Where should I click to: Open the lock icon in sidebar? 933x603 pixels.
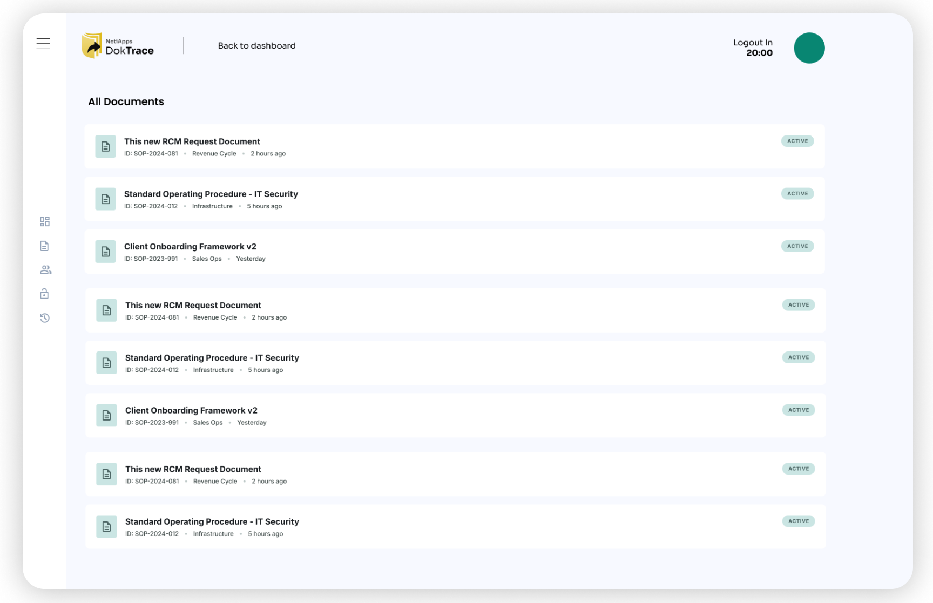[x=45, y=294]
